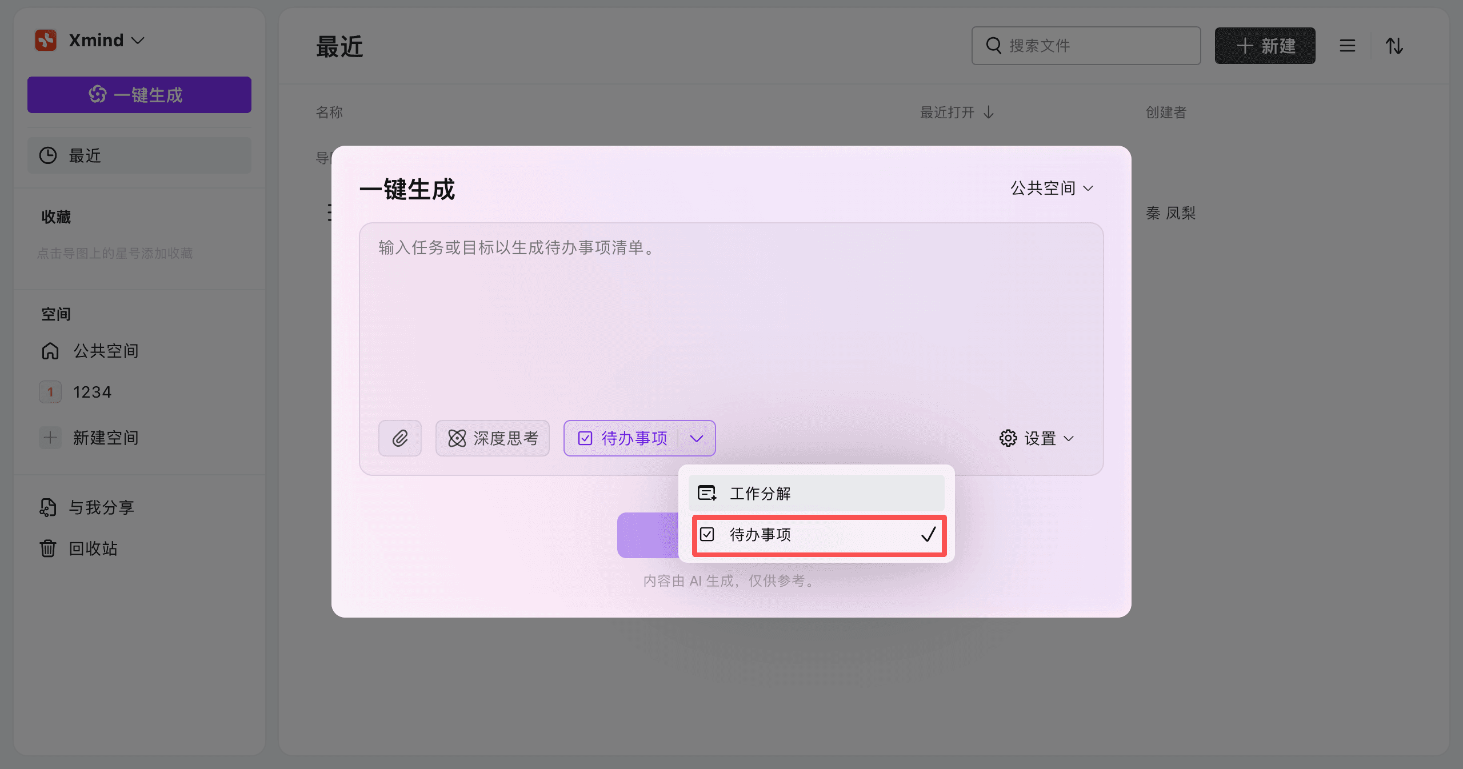Uncheck 待办事项 in the type menu
The width and height of the screenshot is (1463, 769).
coord(818,535)
